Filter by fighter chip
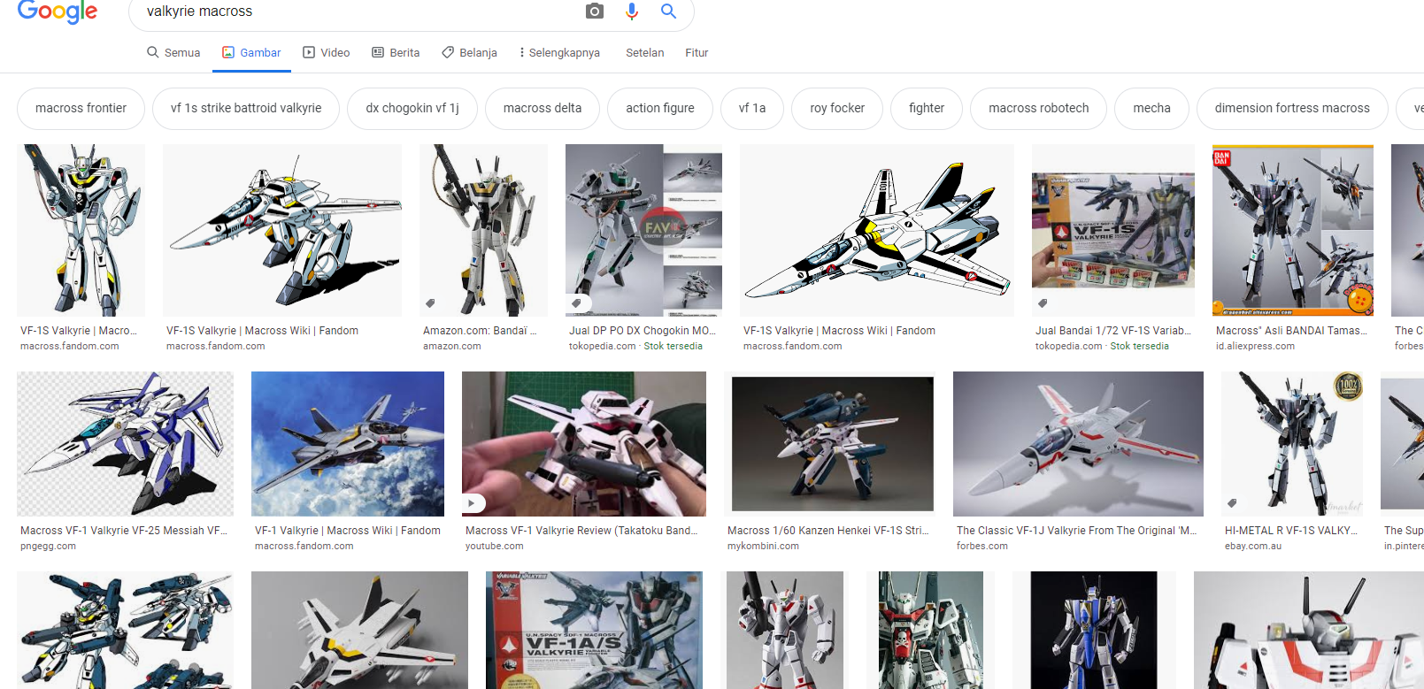This screenshot has width=1424, height=689. 927,108
